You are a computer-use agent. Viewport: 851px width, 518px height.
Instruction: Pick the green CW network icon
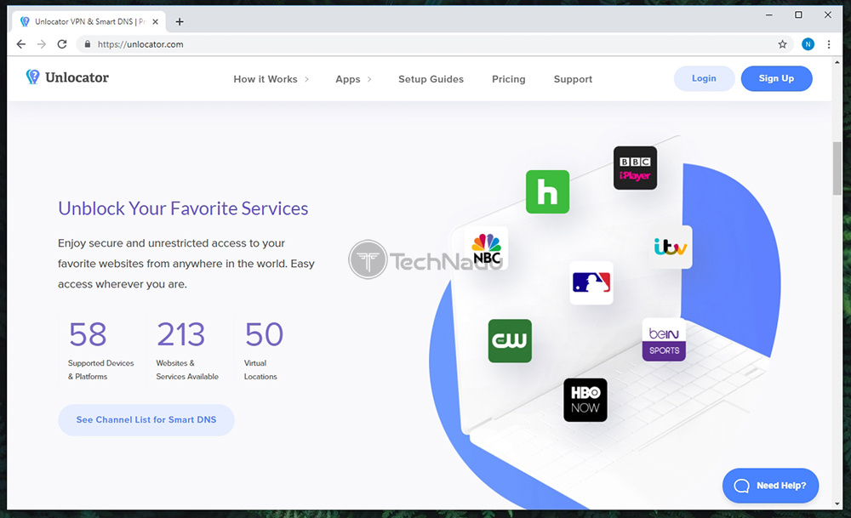[510, 341]
